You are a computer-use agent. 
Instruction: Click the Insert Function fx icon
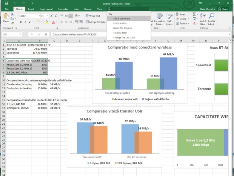tap(46, 34)
